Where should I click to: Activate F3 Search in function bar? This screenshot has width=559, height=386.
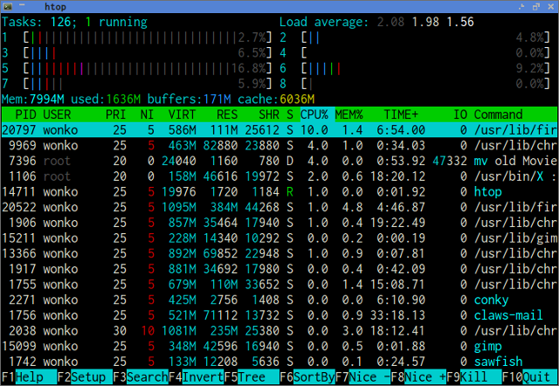pyautogui.click(x=141, y=377)
